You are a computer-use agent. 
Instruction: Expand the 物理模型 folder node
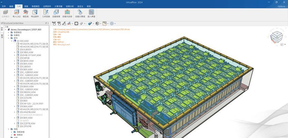pos(9,32)
